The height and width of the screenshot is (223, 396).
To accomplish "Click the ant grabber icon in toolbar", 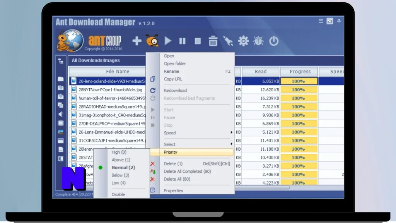I will point(152,41).
